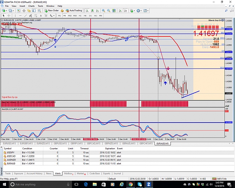Open the Profiles icon in the toolbar
The image size is (235, 188).
[10, 11]
